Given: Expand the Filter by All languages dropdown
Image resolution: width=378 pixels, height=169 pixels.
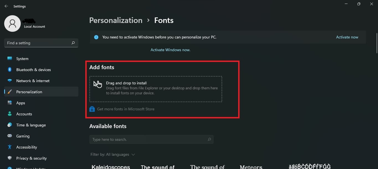Looking at the screenshot, I should pos(113,154).
